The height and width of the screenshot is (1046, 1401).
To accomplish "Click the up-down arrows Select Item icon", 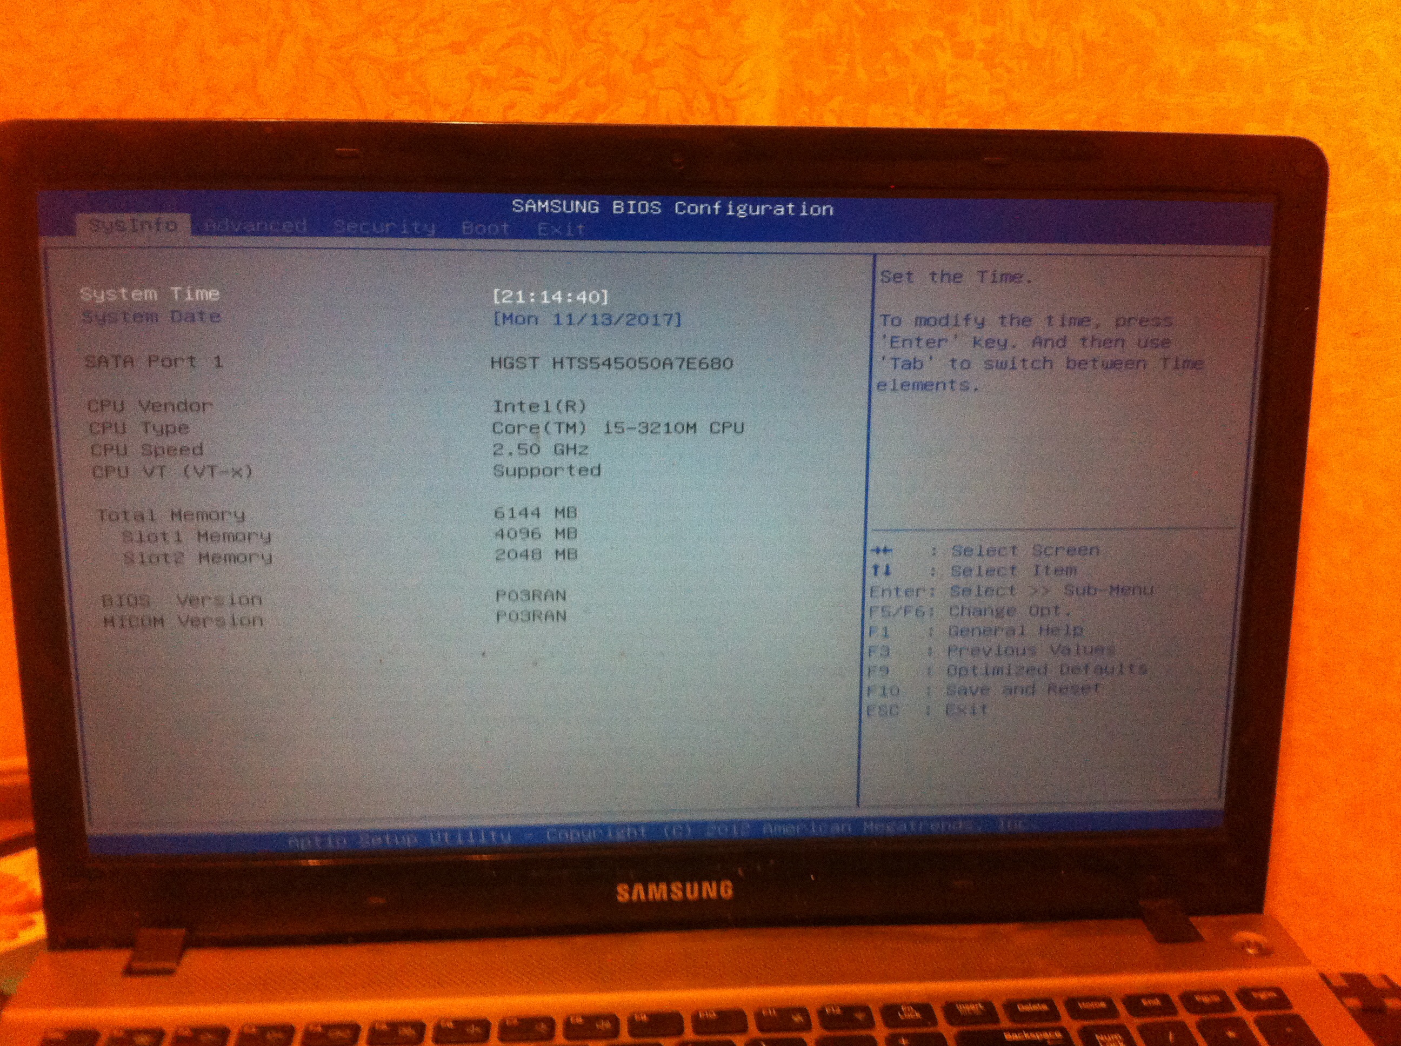I will pyautogui.click(x=881, y=571).
